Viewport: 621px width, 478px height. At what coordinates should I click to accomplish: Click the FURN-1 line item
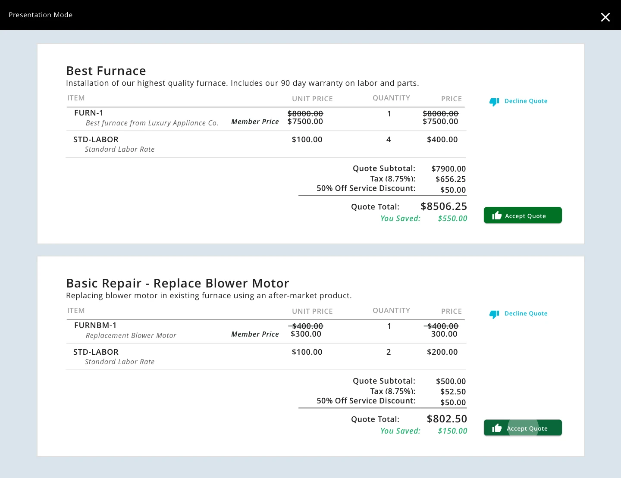click(89, 113)
